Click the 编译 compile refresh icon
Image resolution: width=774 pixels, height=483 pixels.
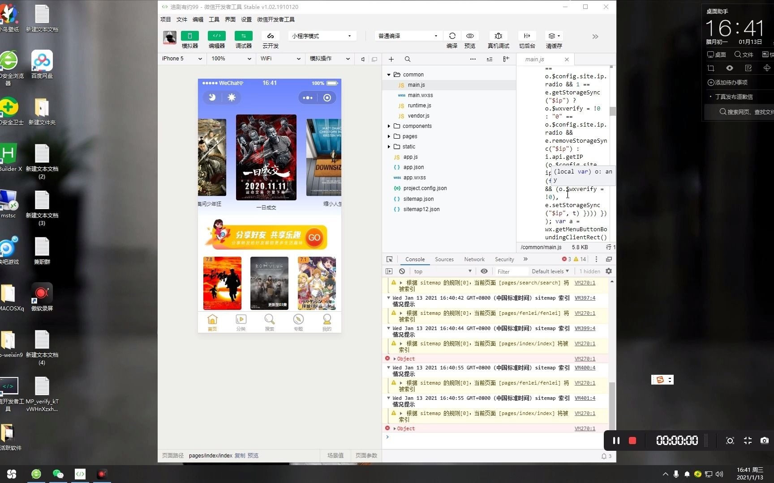(x=452, y=36)
